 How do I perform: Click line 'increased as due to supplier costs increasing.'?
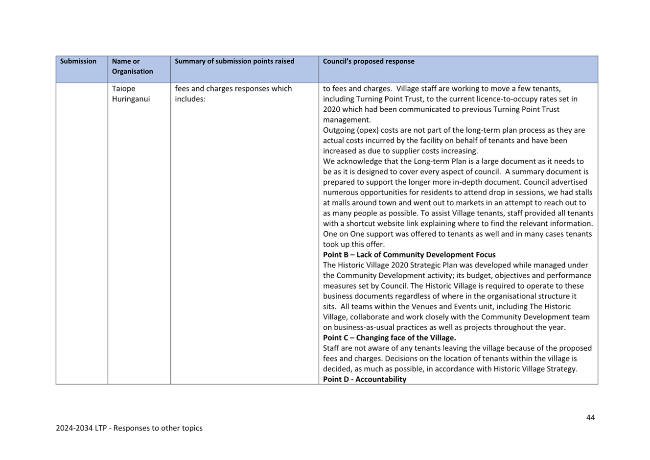[400, 151]
